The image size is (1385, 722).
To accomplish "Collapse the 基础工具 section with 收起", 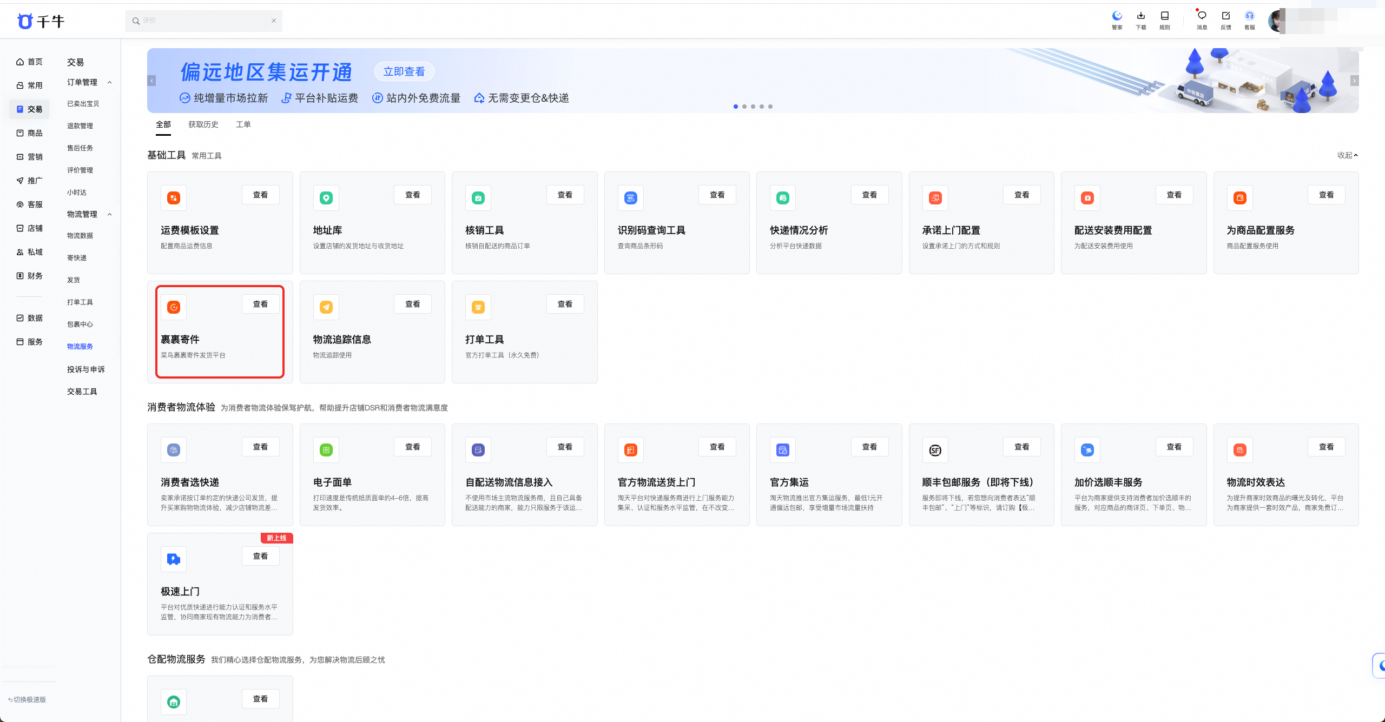I will (1347, 155).
